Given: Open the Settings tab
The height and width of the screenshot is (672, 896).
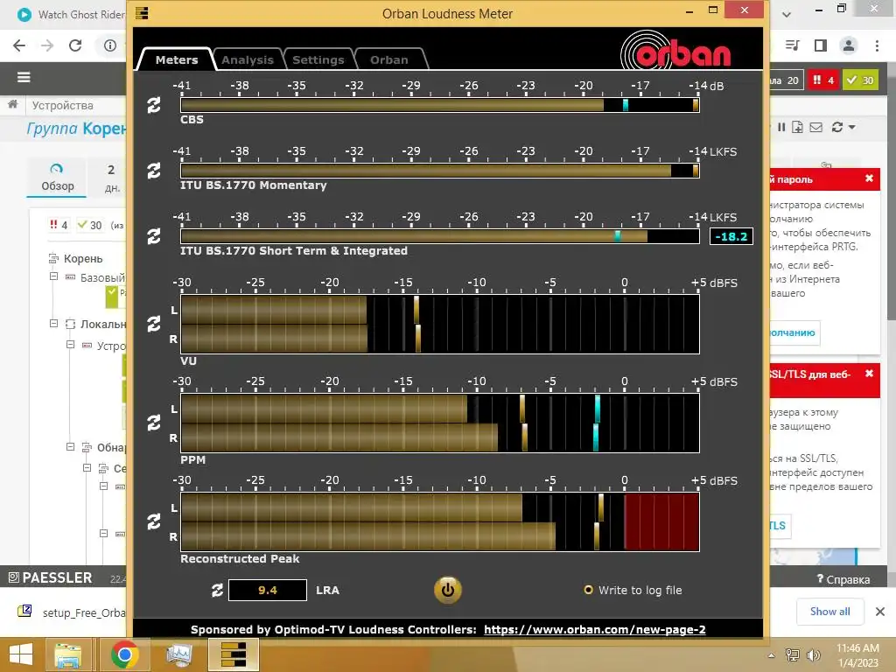Looking at the screenshot, I should pyautogui.click(x=318, y=59).
